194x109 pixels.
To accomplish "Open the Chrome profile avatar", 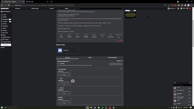I will (189, 5).
